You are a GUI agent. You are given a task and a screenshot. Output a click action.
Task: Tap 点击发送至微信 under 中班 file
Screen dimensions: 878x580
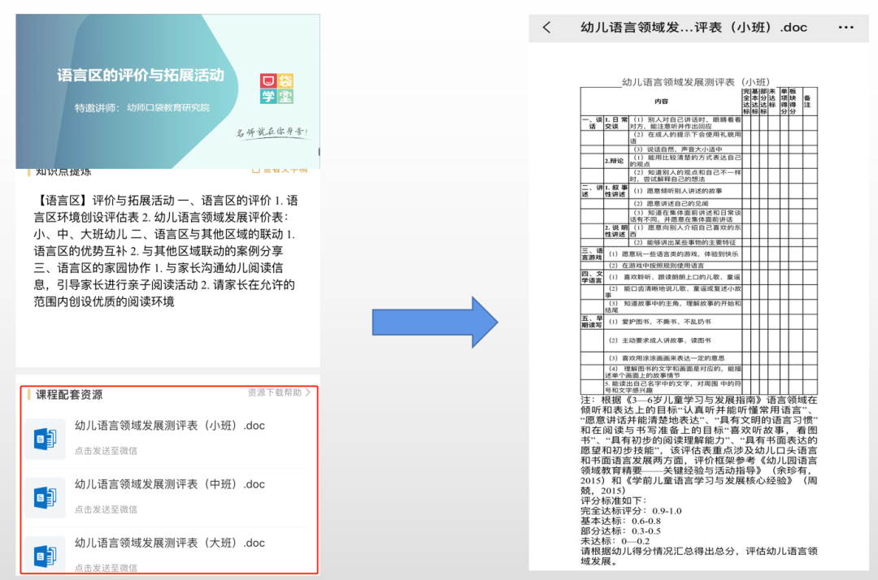point(106,509)
